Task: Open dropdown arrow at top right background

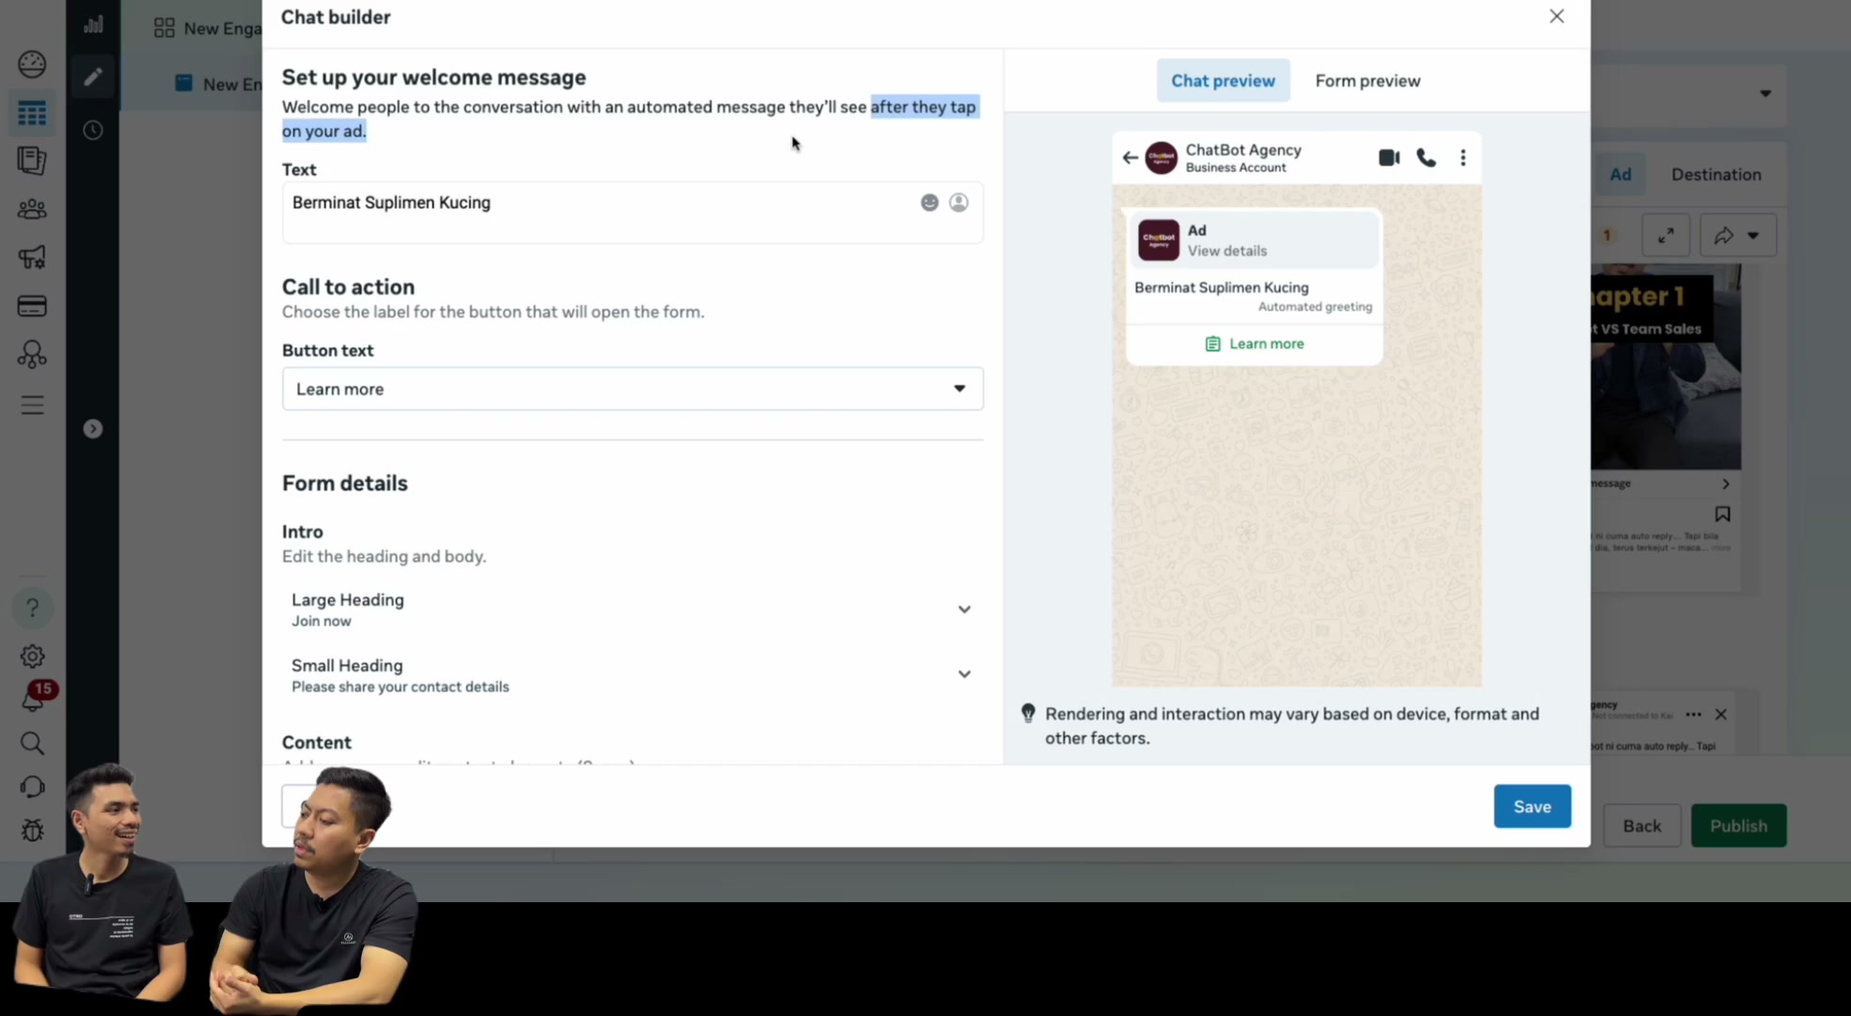Action: [x=1765, y=93]
